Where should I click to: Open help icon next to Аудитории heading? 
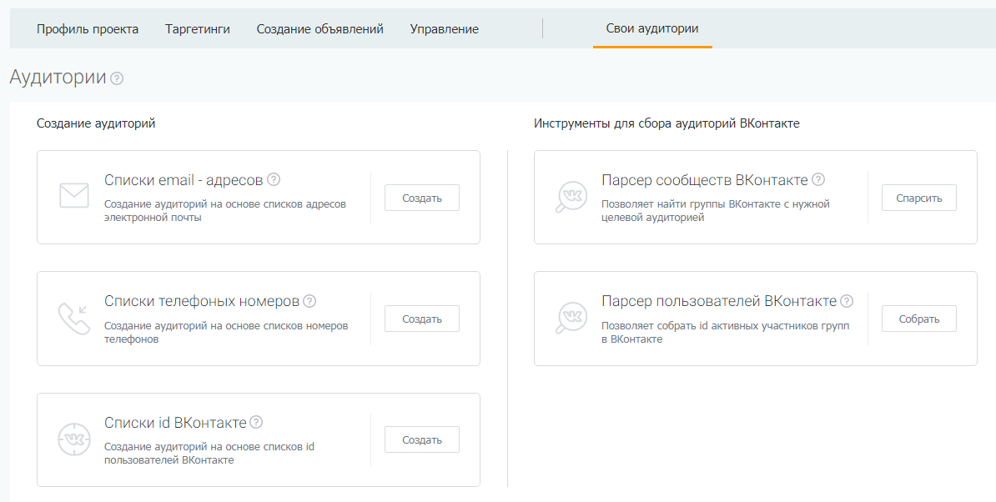(117, 78)
